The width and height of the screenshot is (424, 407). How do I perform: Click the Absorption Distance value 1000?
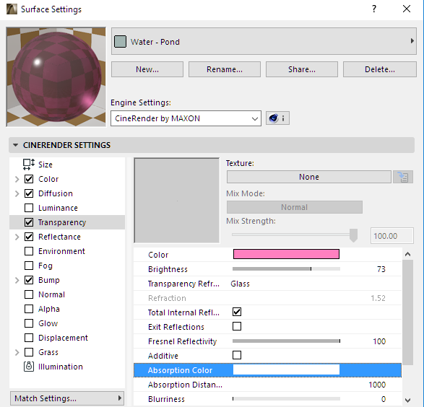pyautogui.click(x=377, y=385)
